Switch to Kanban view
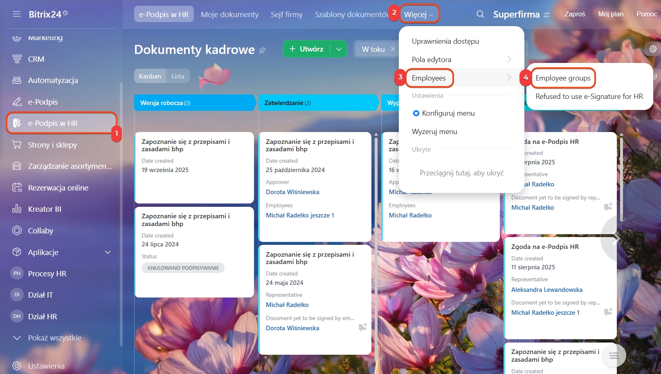This screenshot has width=661, height=374. pos(150,76)
